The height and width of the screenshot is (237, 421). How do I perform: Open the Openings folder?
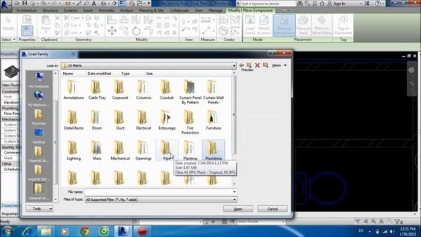pos(143,151)
